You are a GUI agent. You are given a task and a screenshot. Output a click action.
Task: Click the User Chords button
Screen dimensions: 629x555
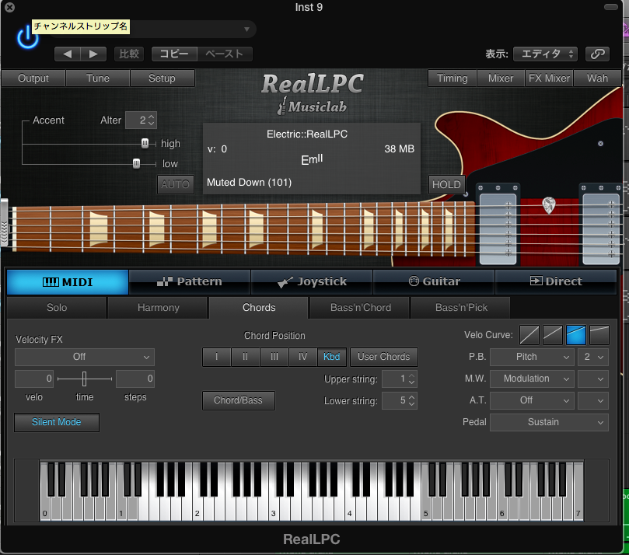[384, 357]
